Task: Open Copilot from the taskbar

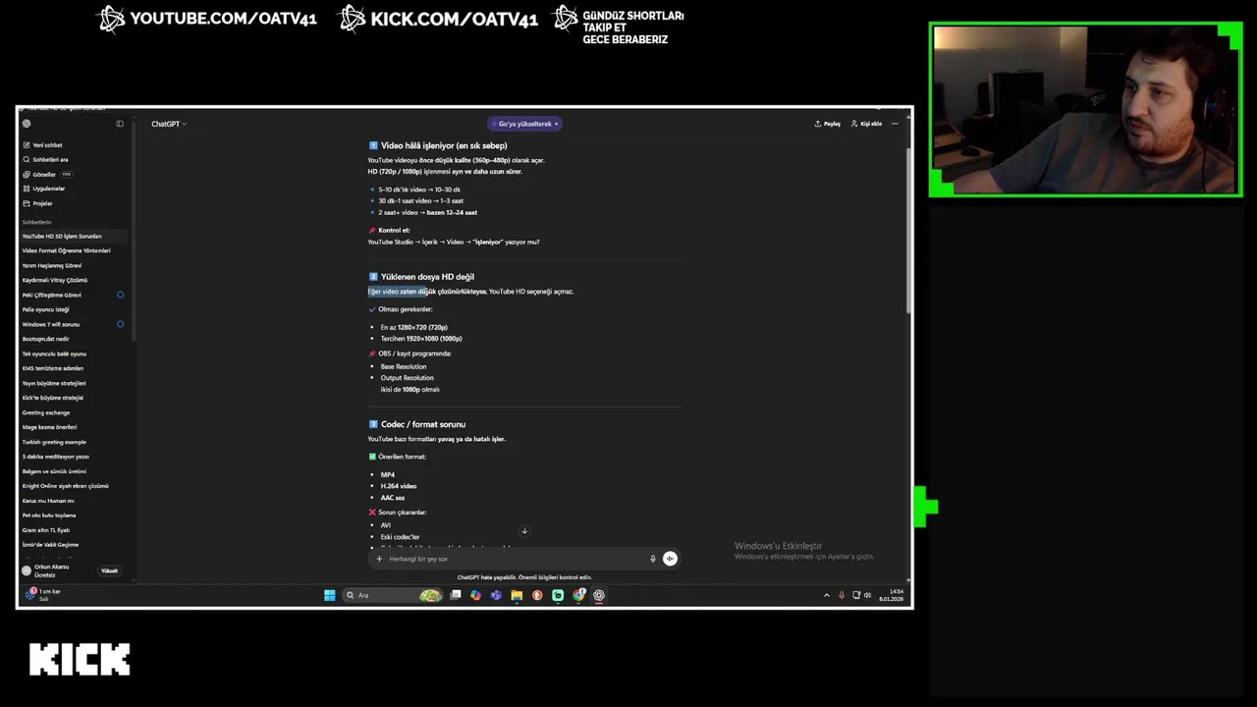Action: [475, 595]
